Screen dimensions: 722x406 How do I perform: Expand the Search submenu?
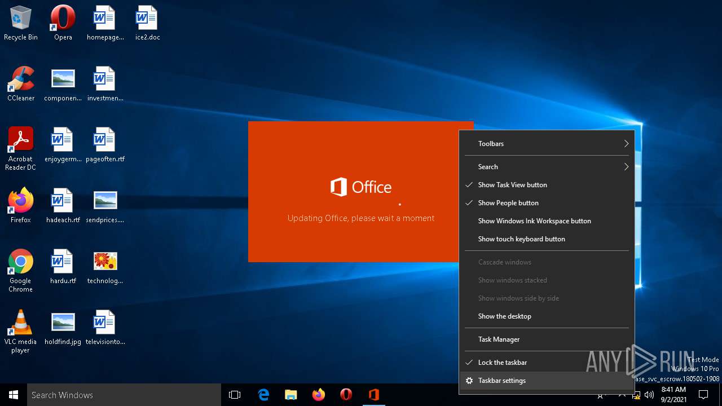[547, 167]
